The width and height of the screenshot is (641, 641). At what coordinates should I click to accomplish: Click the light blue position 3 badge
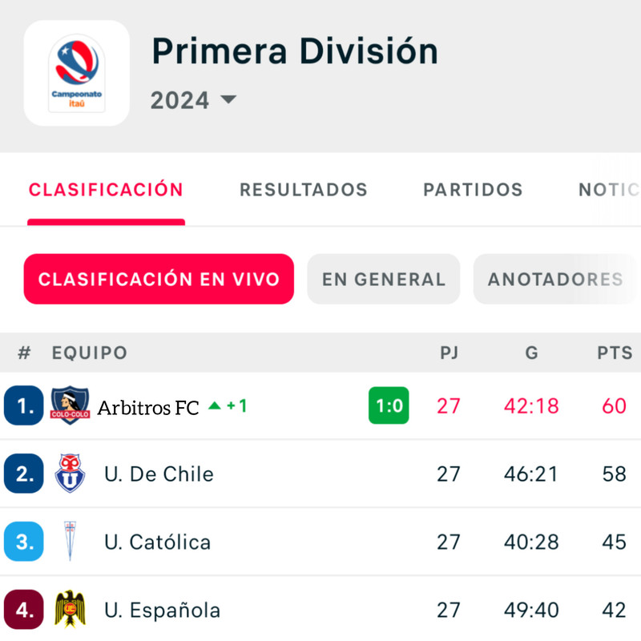[24, 542]
